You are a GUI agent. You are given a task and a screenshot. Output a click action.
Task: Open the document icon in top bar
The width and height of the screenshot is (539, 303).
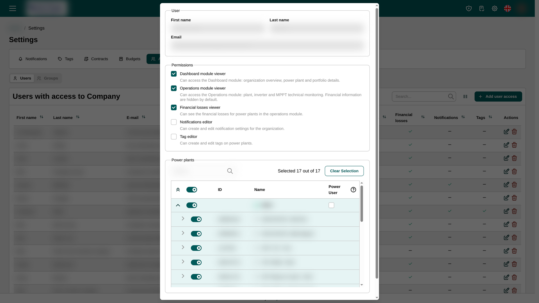(482, 8)
